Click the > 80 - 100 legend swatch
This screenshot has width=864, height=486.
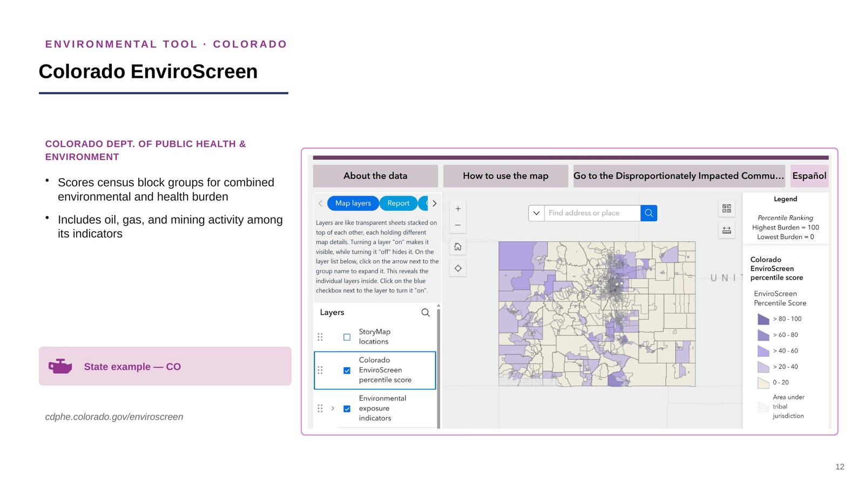(x=764, y=319)
